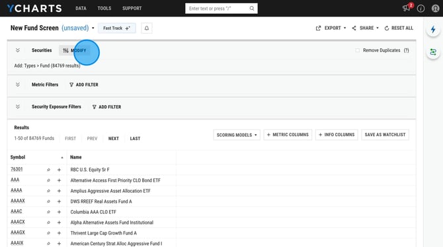Open the AAA symbol link
Image resolution: width=443 pixels, height=247 pixels.
click(15, 180)
